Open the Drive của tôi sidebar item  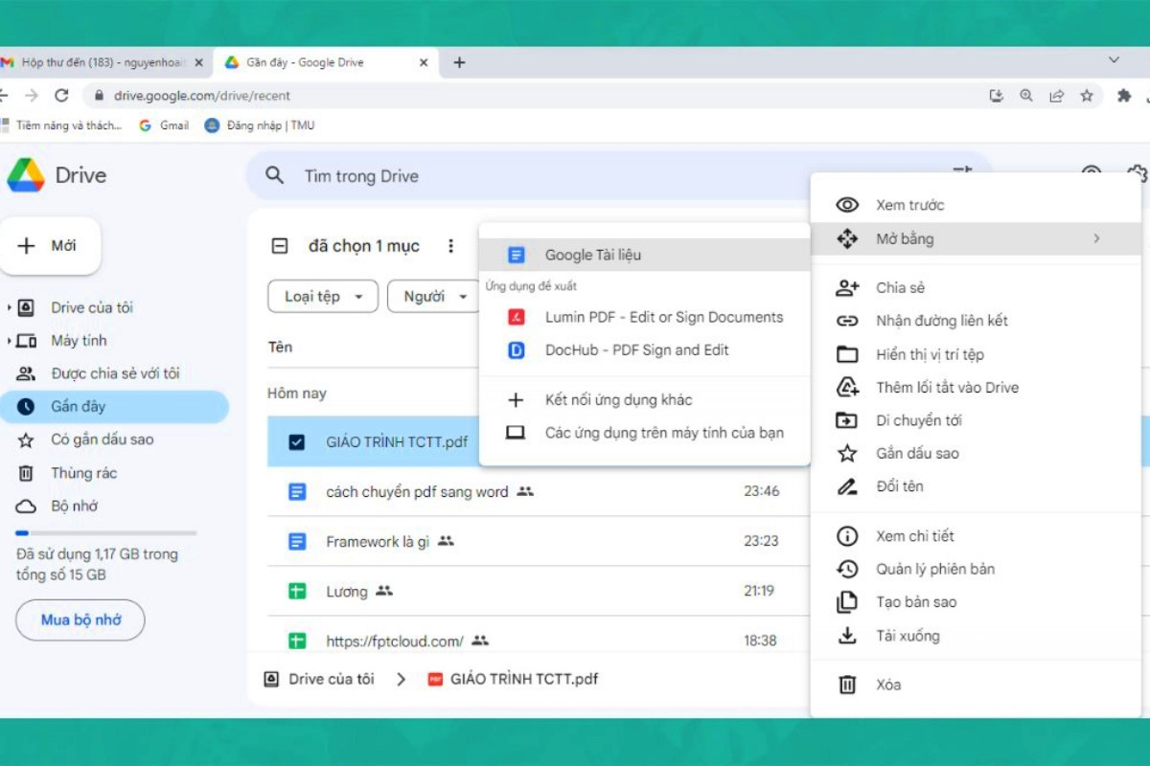click(x=92, y=307)
